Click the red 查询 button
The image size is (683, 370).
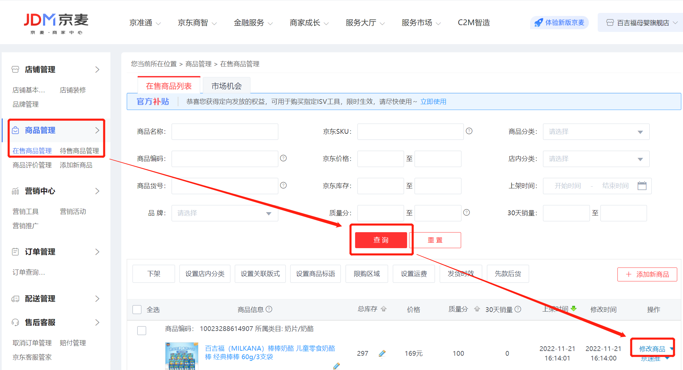tap(381, 240)
